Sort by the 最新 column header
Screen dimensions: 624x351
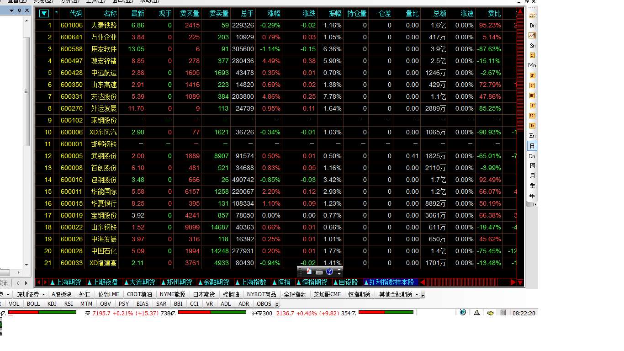tap(137, 13)
